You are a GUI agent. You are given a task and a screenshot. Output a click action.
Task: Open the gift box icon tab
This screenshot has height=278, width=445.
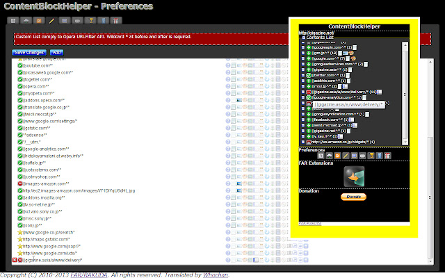[x=116, y=21]
